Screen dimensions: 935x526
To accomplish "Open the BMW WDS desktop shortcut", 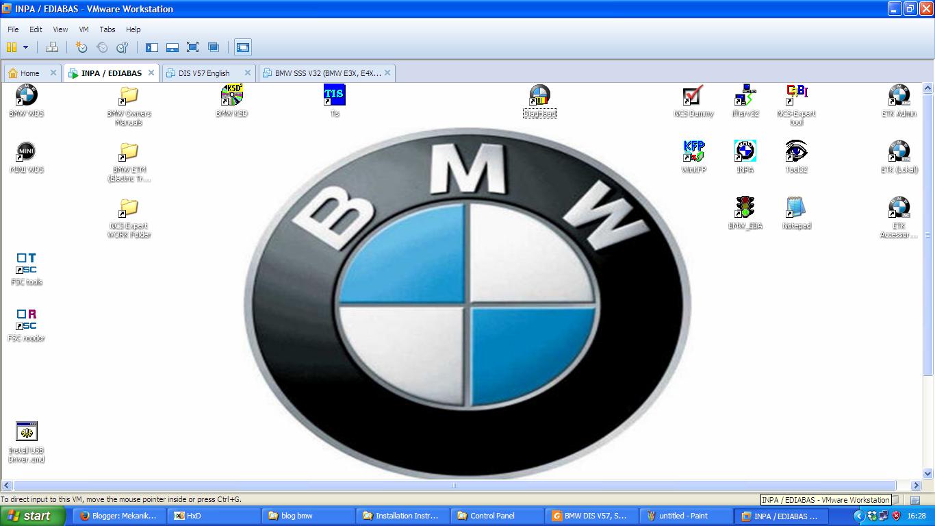I will [x=26, y=101].
